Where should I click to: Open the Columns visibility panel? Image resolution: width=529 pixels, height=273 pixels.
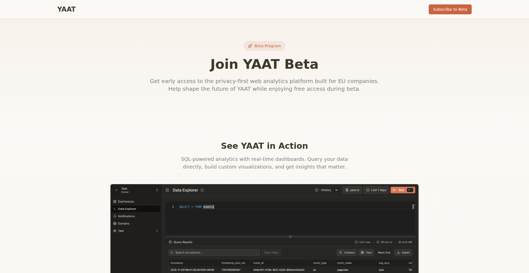pos(346,252)
